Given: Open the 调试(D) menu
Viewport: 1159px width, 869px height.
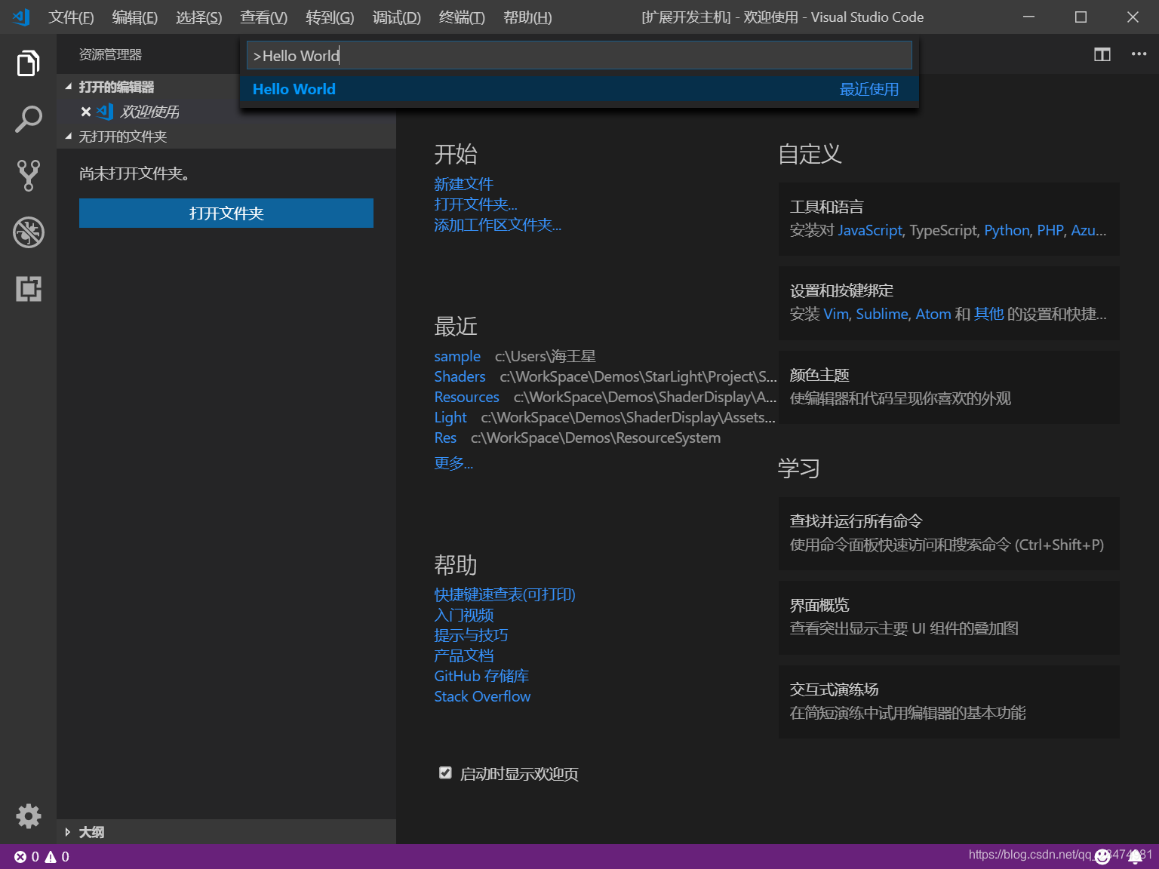Looking at the screenshot, I should pos(396,17).
